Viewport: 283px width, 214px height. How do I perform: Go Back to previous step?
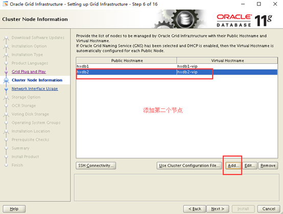(x=195, y=209)
